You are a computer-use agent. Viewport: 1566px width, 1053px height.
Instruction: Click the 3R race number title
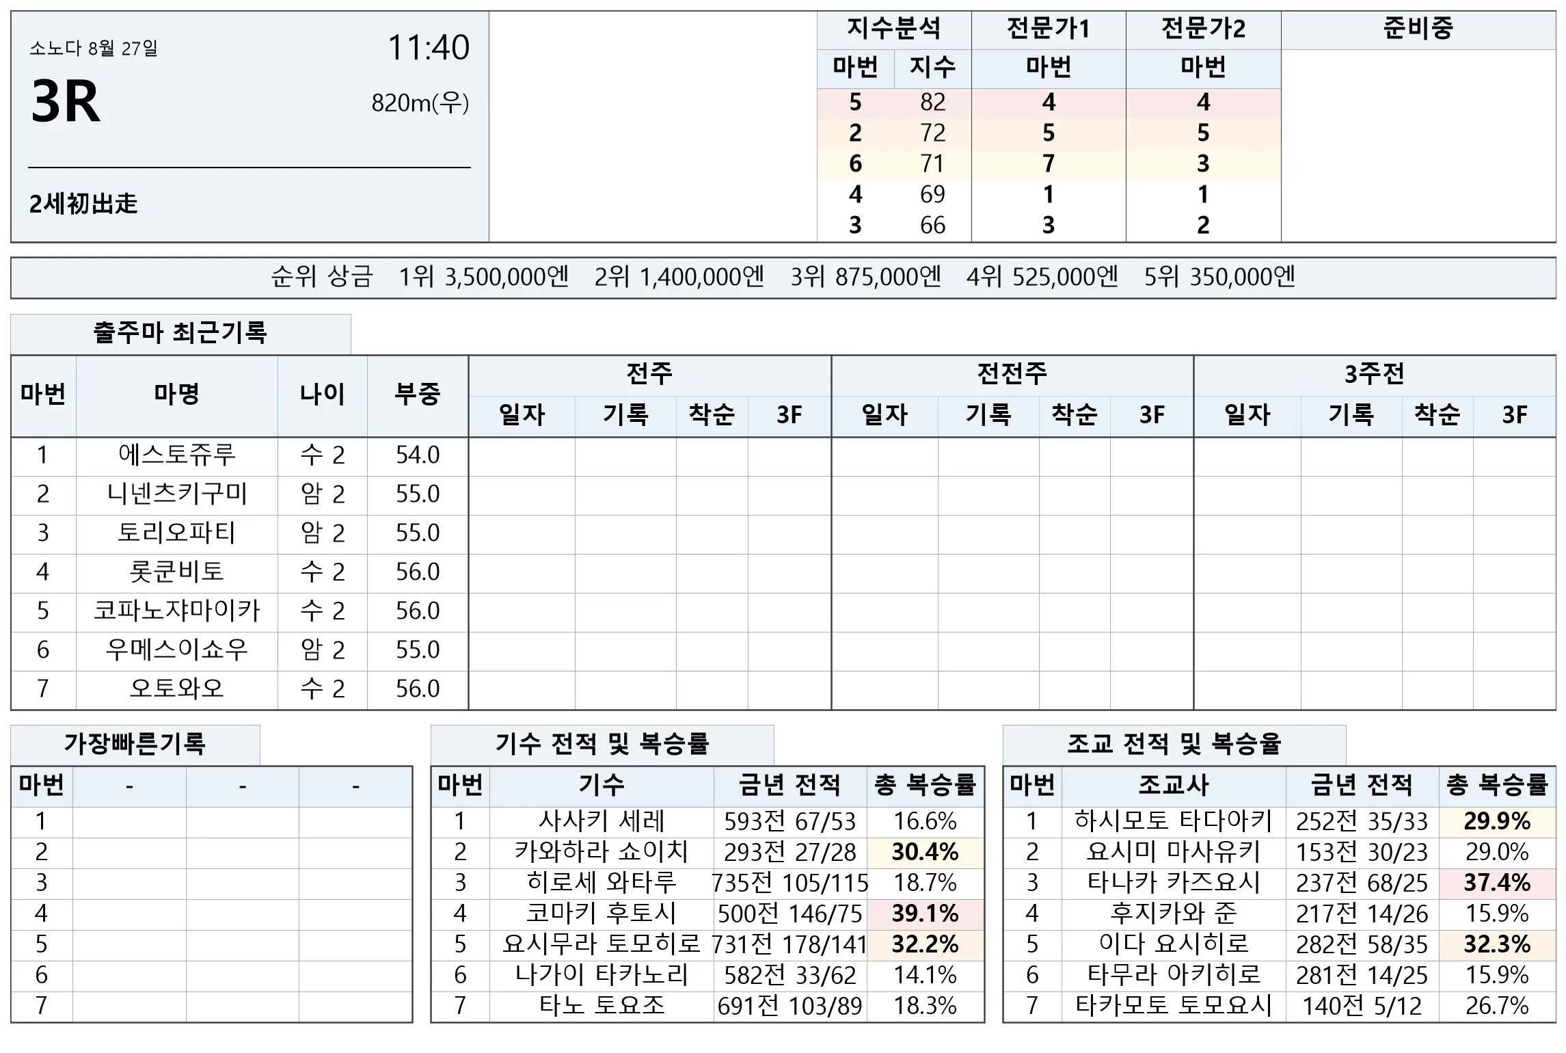coord(66,103)
